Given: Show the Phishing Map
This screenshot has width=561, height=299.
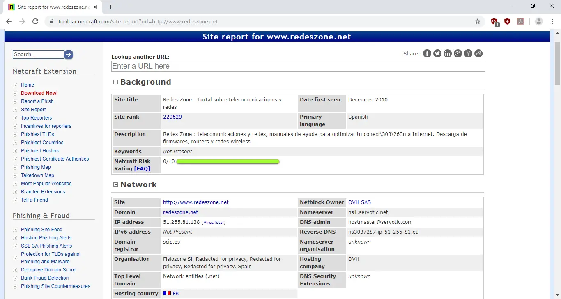Looking at the screenshot, I should pyautogui.click(x=36, y=167).
